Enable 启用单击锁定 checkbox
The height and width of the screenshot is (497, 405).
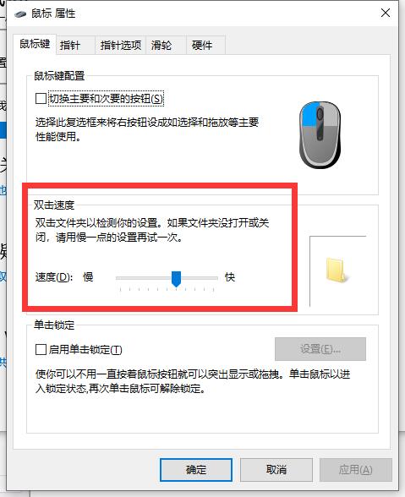click(x=41, y=350)
